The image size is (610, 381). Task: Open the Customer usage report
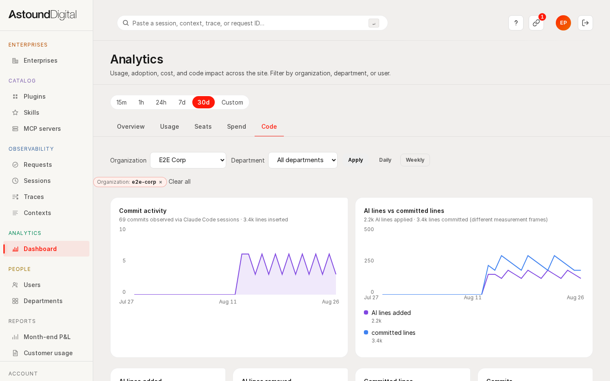(x=46, y=353)
